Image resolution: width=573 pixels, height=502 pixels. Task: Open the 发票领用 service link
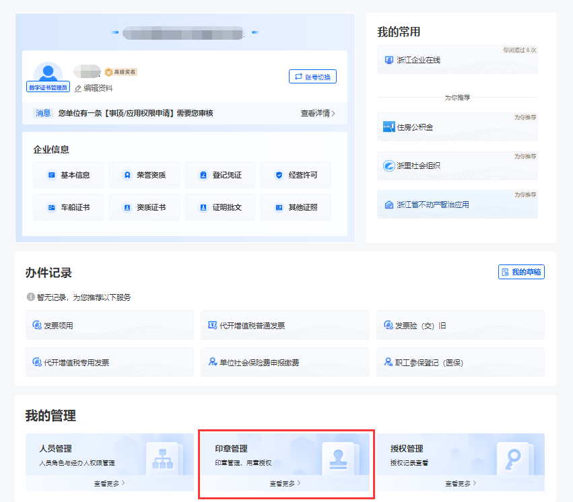58,326
